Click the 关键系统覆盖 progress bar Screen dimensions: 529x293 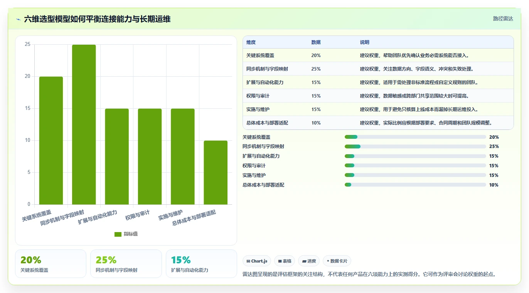point(415,137)
